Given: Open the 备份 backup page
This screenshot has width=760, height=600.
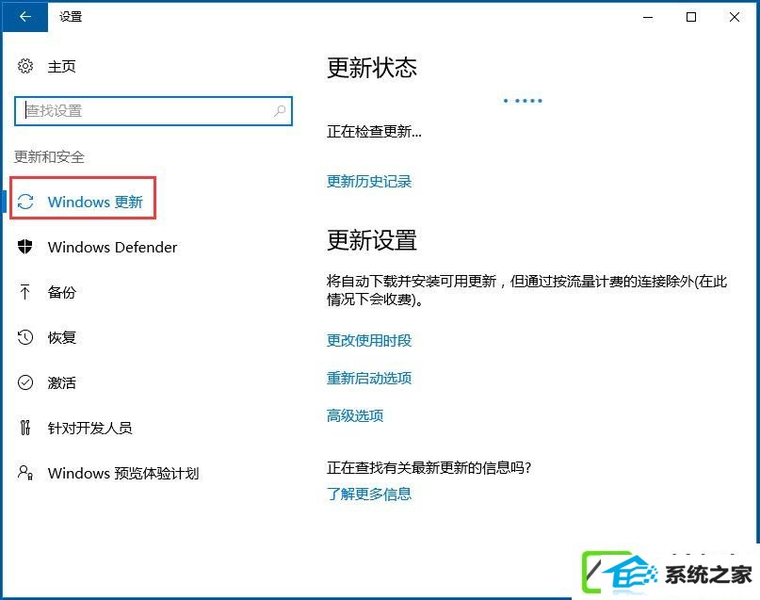Looking at the screenshot, I should click(x=61, y=292).
